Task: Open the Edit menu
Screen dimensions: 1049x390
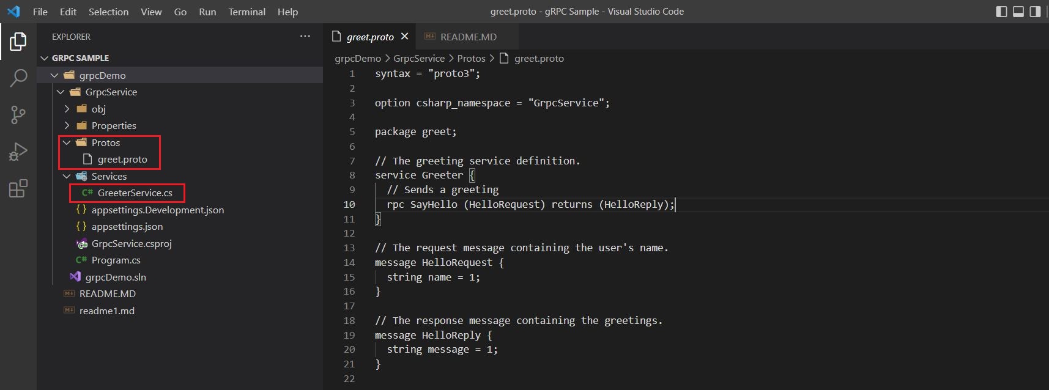Action: tap(68, 12)
